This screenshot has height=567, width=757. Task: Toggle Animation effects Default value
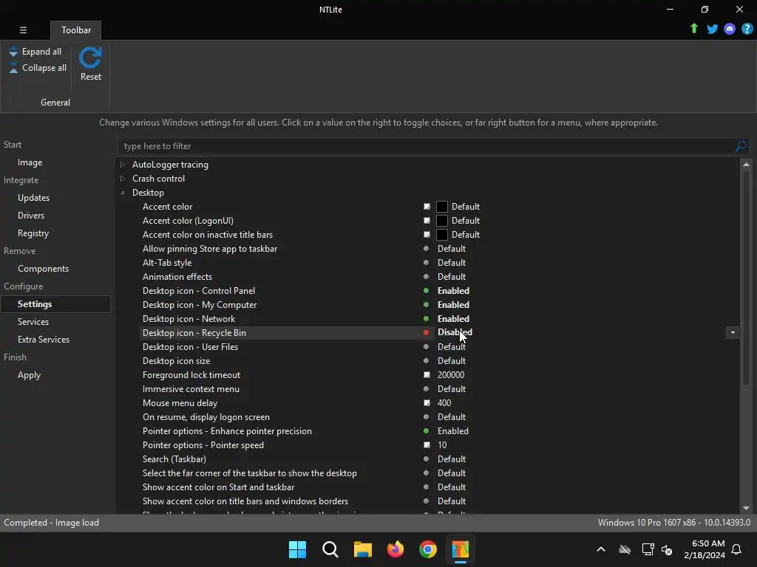452,277
